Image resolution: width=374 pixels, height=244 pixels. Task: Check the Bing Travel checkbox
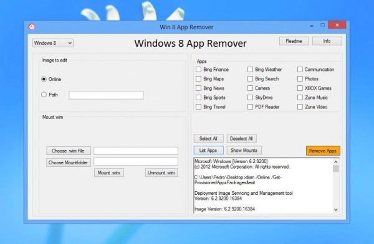[x=198, y=107]
